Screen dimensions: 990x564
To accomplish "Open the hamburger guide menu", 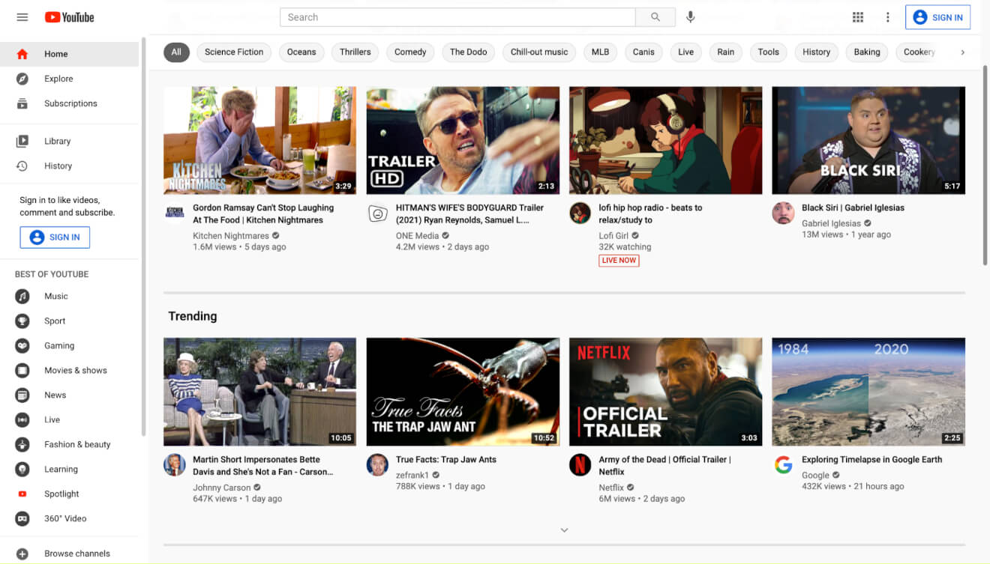I will 22,17.
